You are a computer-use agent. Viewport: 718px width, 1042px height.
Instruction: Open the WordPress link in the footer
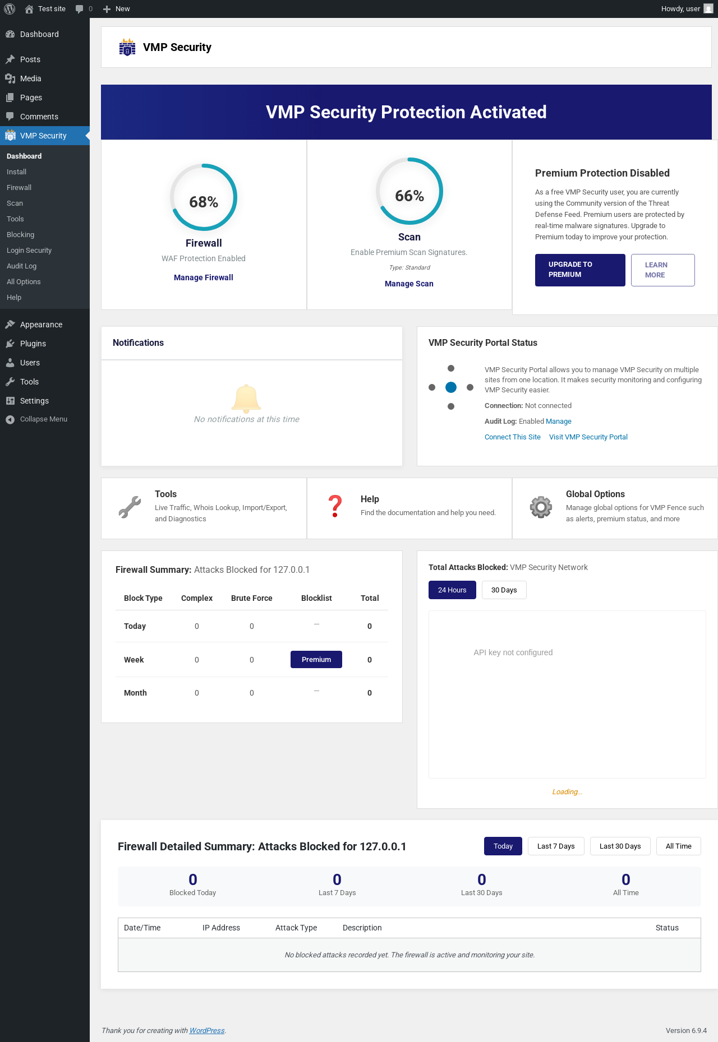click(207, 1031)
